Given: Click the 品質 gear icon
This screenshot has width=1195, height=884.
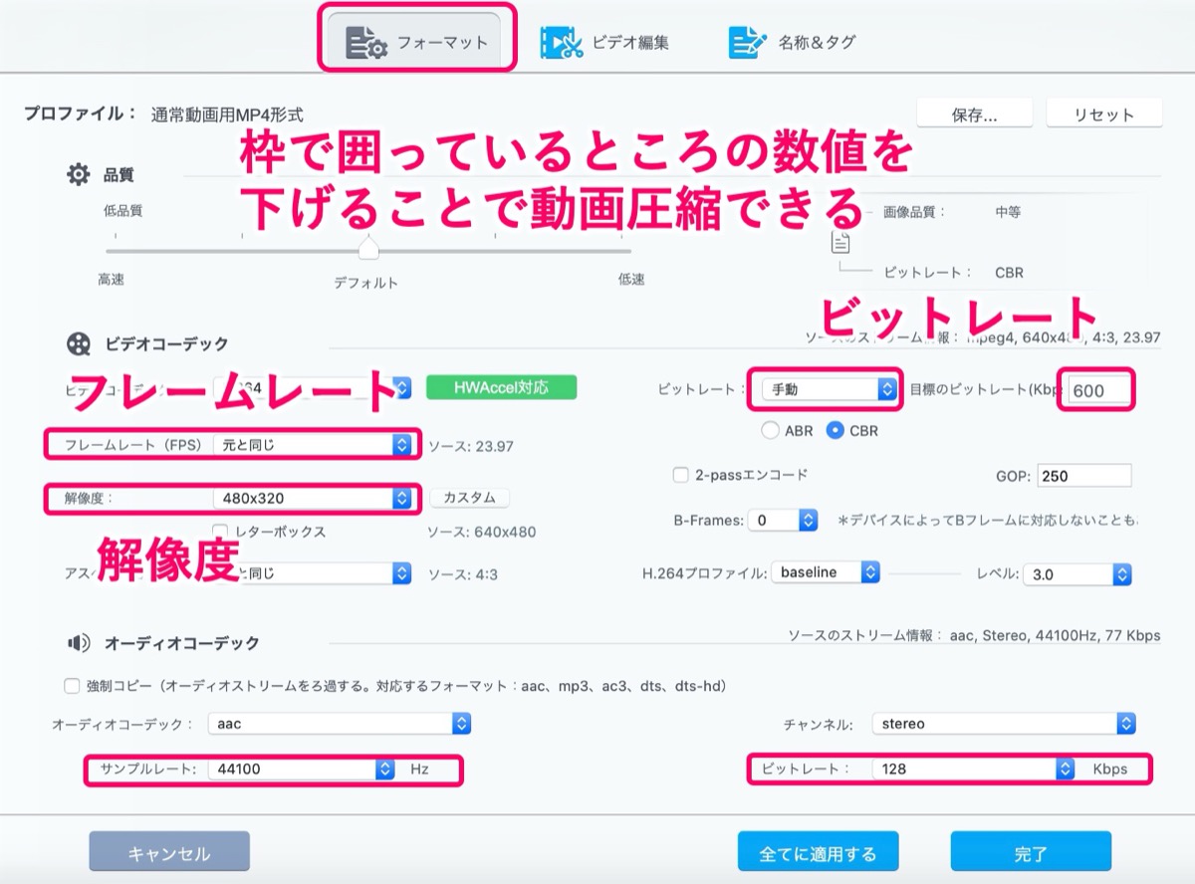Looking at the screenshot, I should point(78,174).
